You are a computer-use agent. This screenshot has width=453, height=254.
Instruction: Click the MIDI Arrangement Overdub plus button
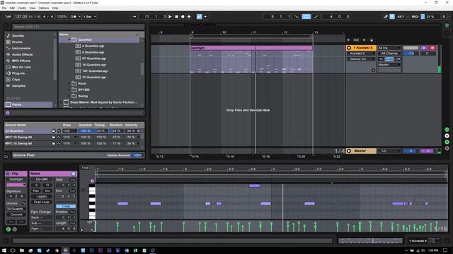click(x=189, y=17)
